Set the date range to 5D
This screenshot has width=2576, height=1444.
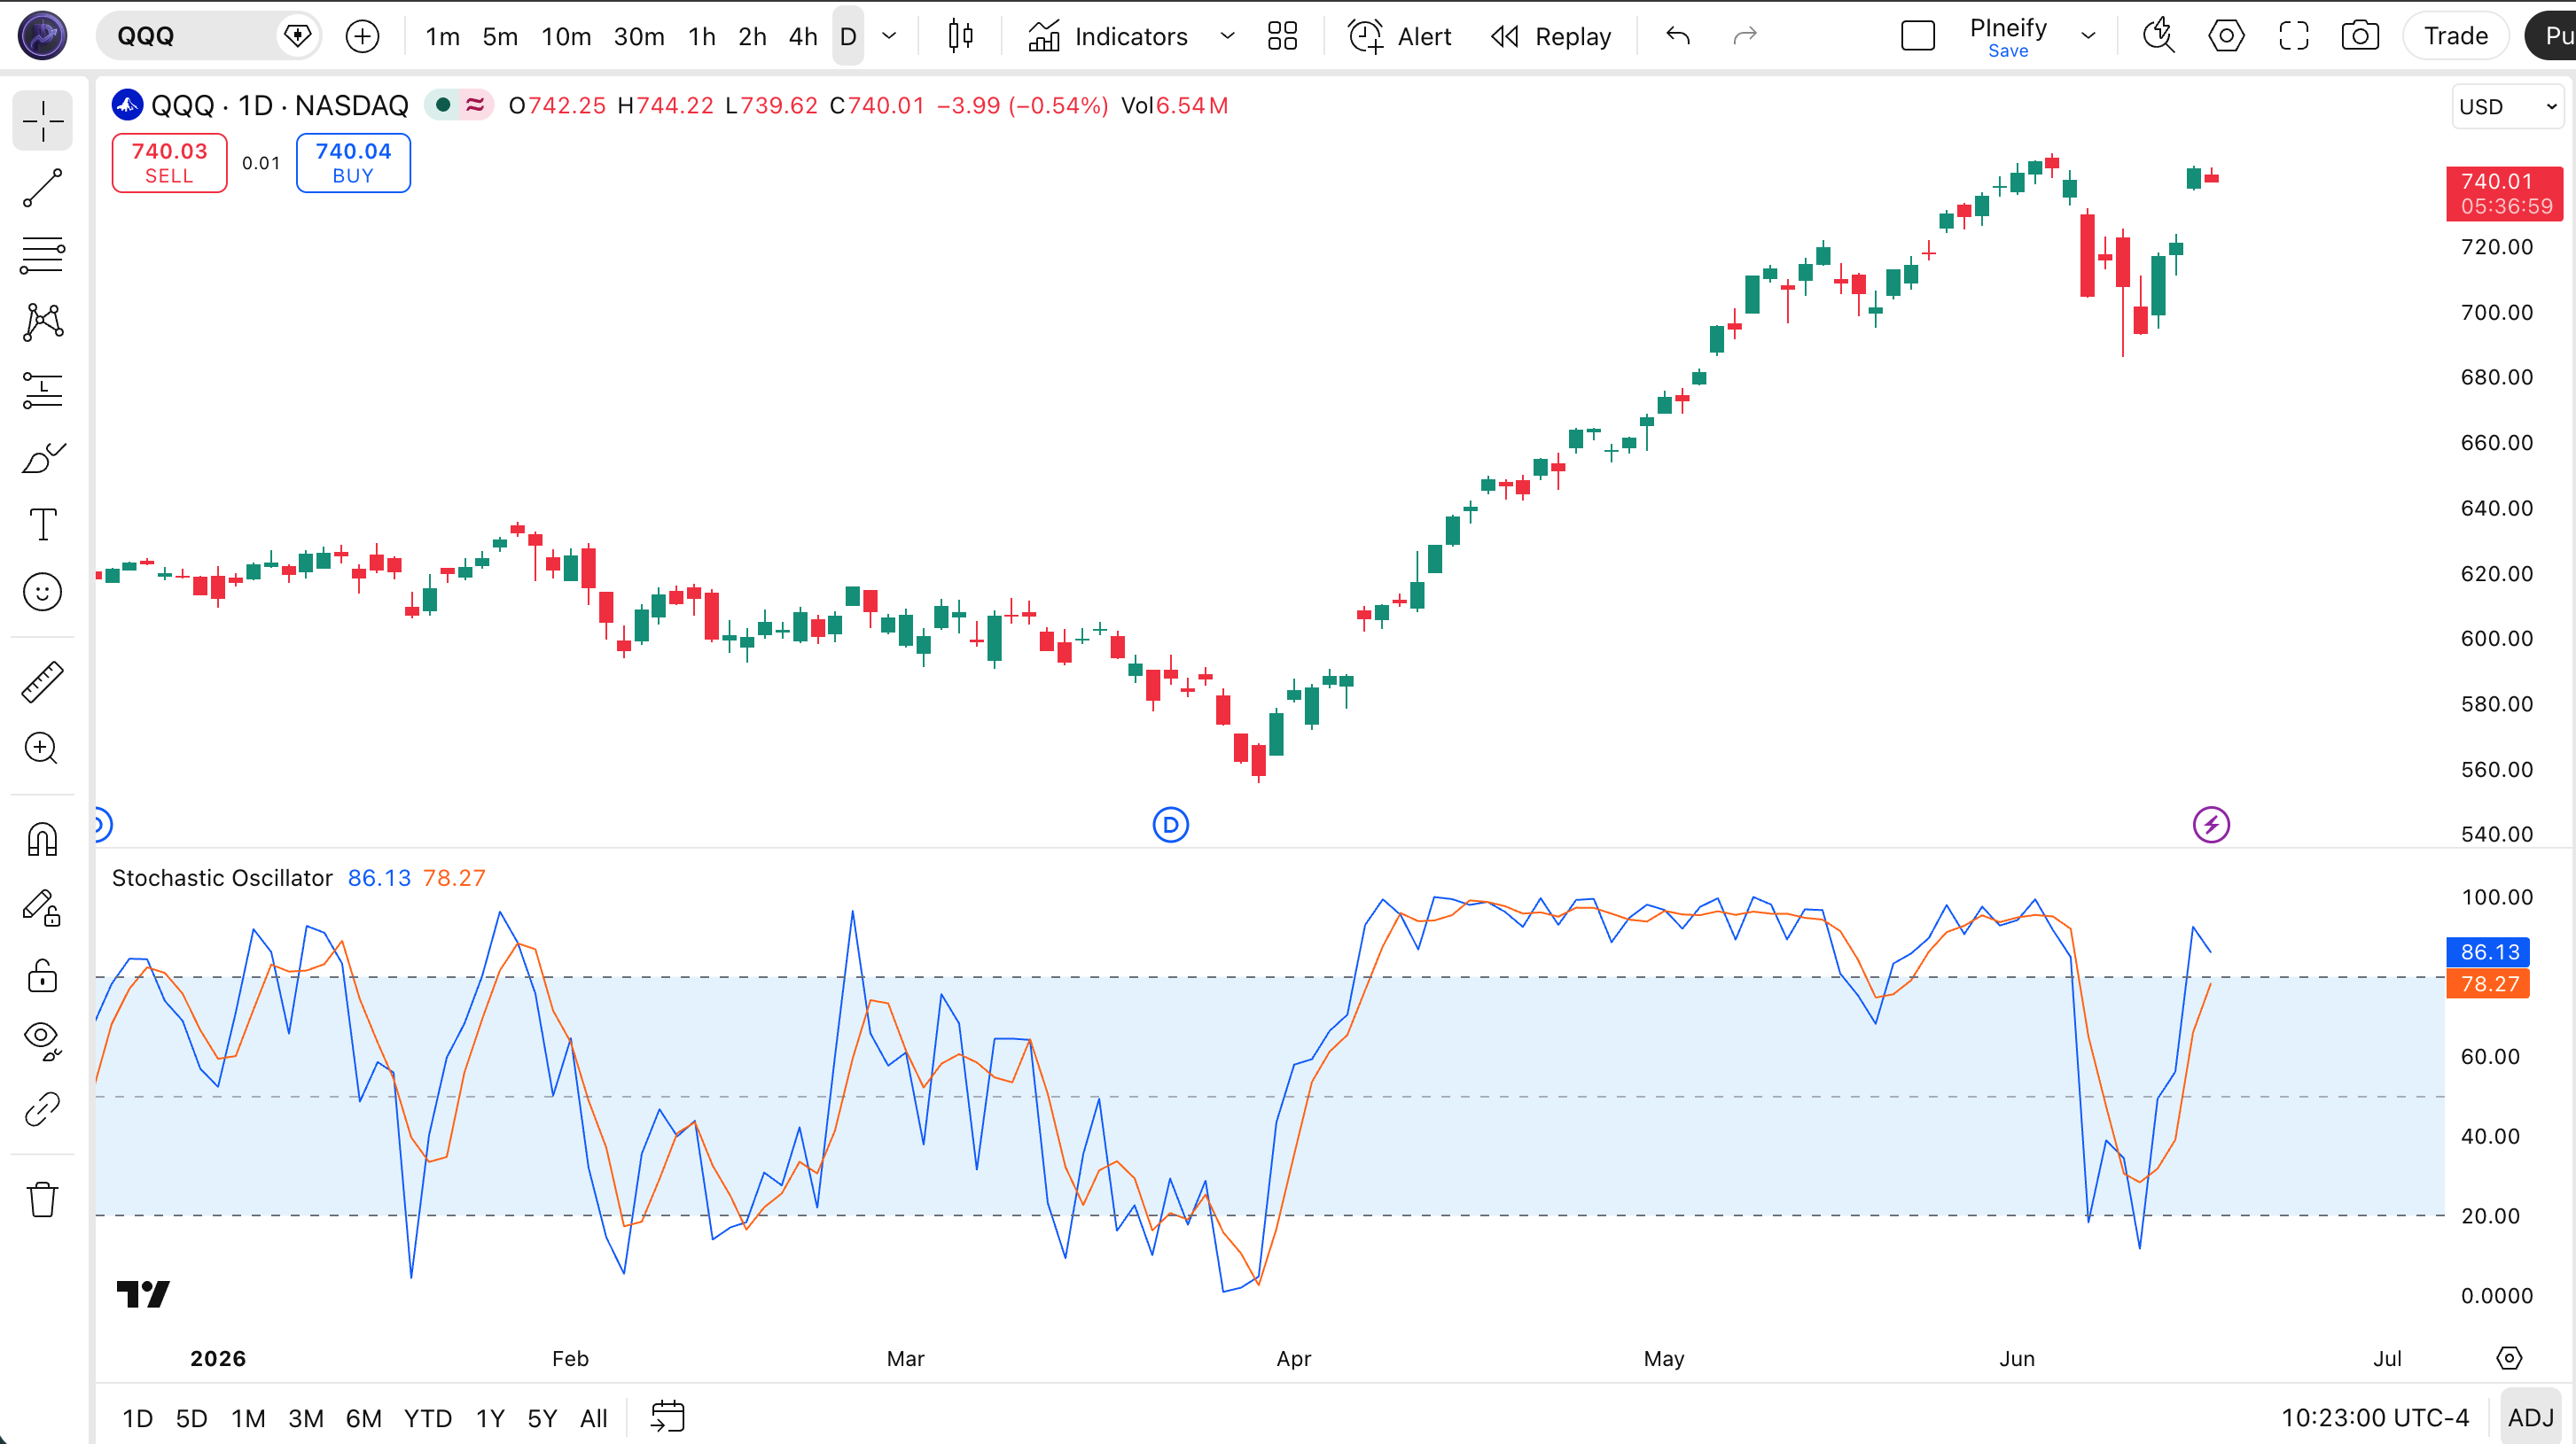pos(192,1417)
